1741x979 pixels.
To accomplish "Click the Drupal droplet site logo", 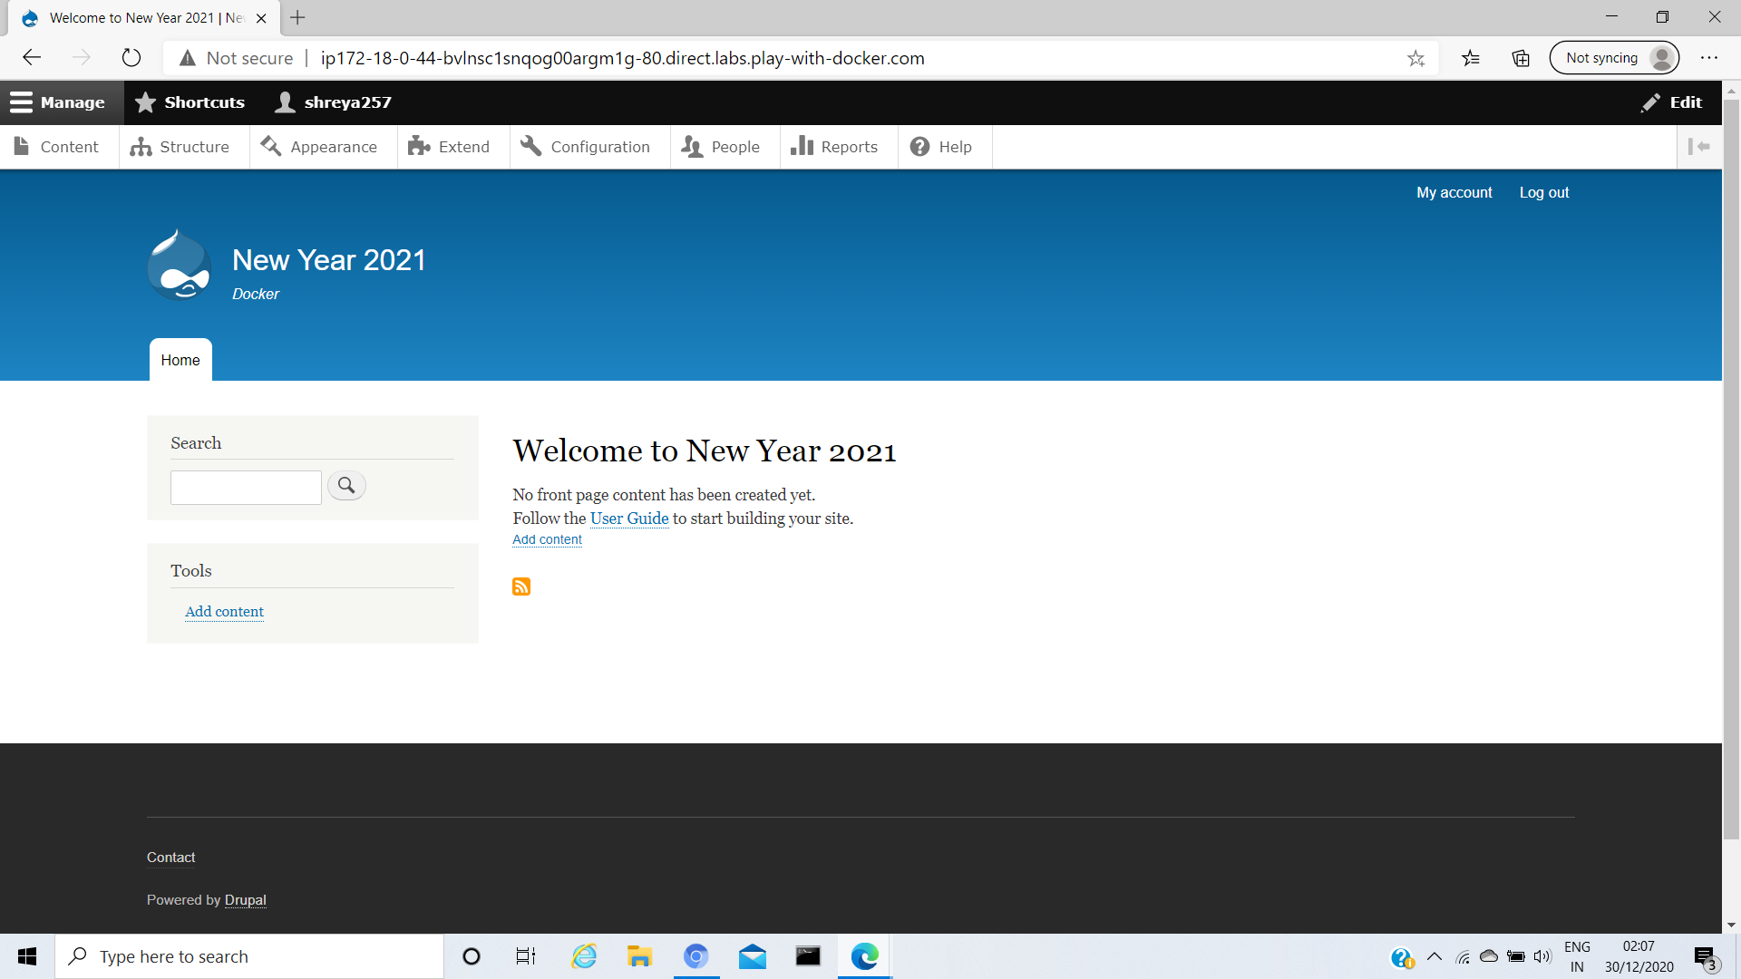I will [x=179, y=266].
